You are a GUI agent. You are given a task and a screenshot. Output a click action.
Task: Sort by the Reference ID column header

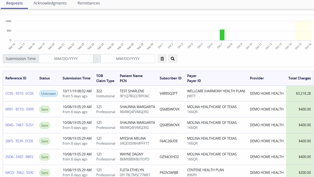(x=16, y=78)
